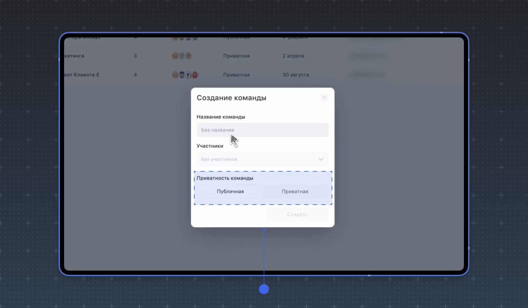Click the first avatar in the Клиента Е row
The width and height of the screenshot is (528, 308).
pyautogui.click(x=175, y=75)
